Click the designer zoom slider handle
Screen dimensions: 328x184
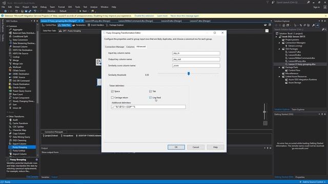pyautogui.click(x=264, y=112)
